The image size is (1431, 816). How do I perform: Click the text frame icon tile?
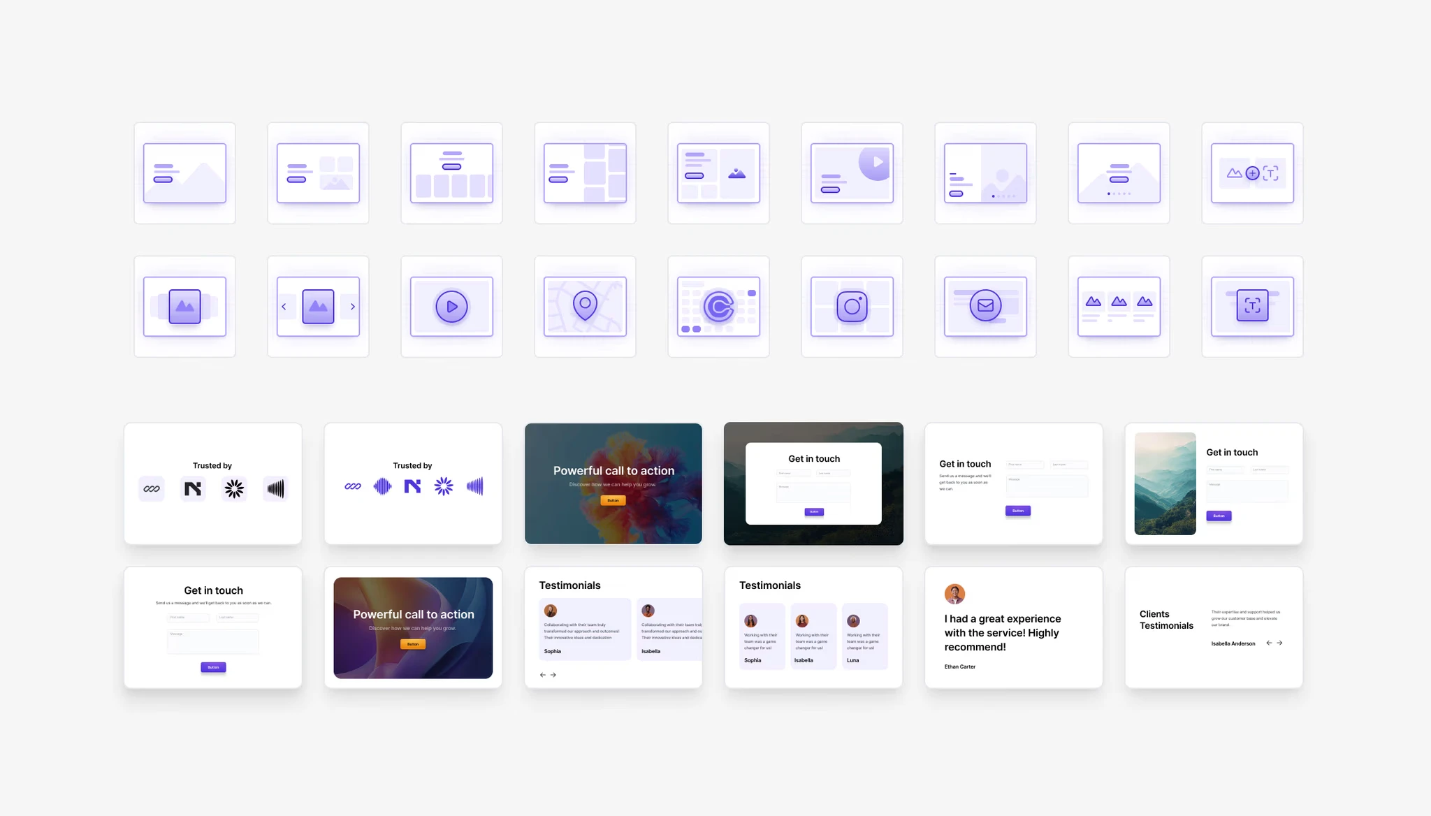[1252, 307]
